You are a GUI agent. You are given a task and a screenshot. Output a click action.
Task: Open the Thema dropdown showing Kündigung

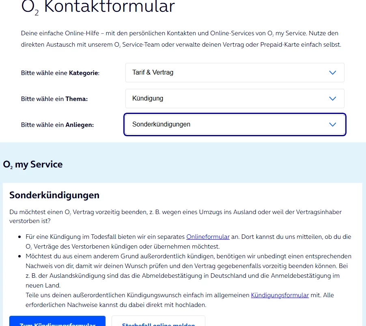235,99
